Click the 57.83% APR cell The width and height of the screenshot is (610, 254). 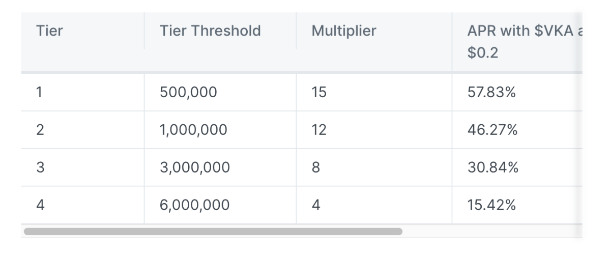pyautogui.click(x=492, y=93)
